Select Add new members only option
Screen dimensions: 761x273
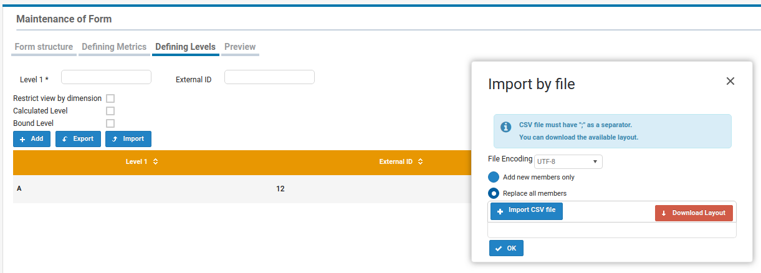[x=494, y=177]
